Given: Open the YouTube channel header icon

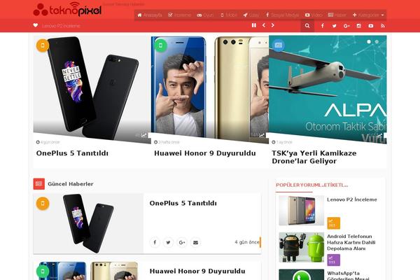Looking at the screenshot, I should pyautogui.click(x=371, y=26).
